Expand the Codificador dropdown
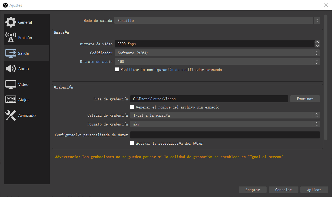The height and width of the screenshot is (197, 332). (217, 53)
